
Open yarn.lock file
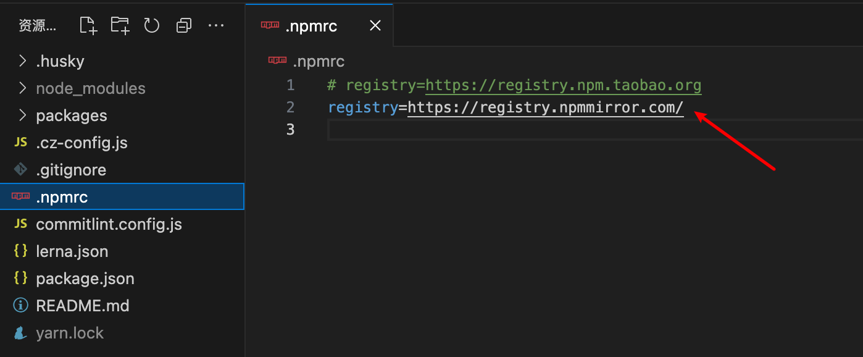click(70, 333)
